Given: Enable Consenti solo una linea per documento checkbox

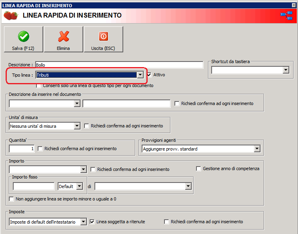Looking at the screenshot, I should point(38,86).
